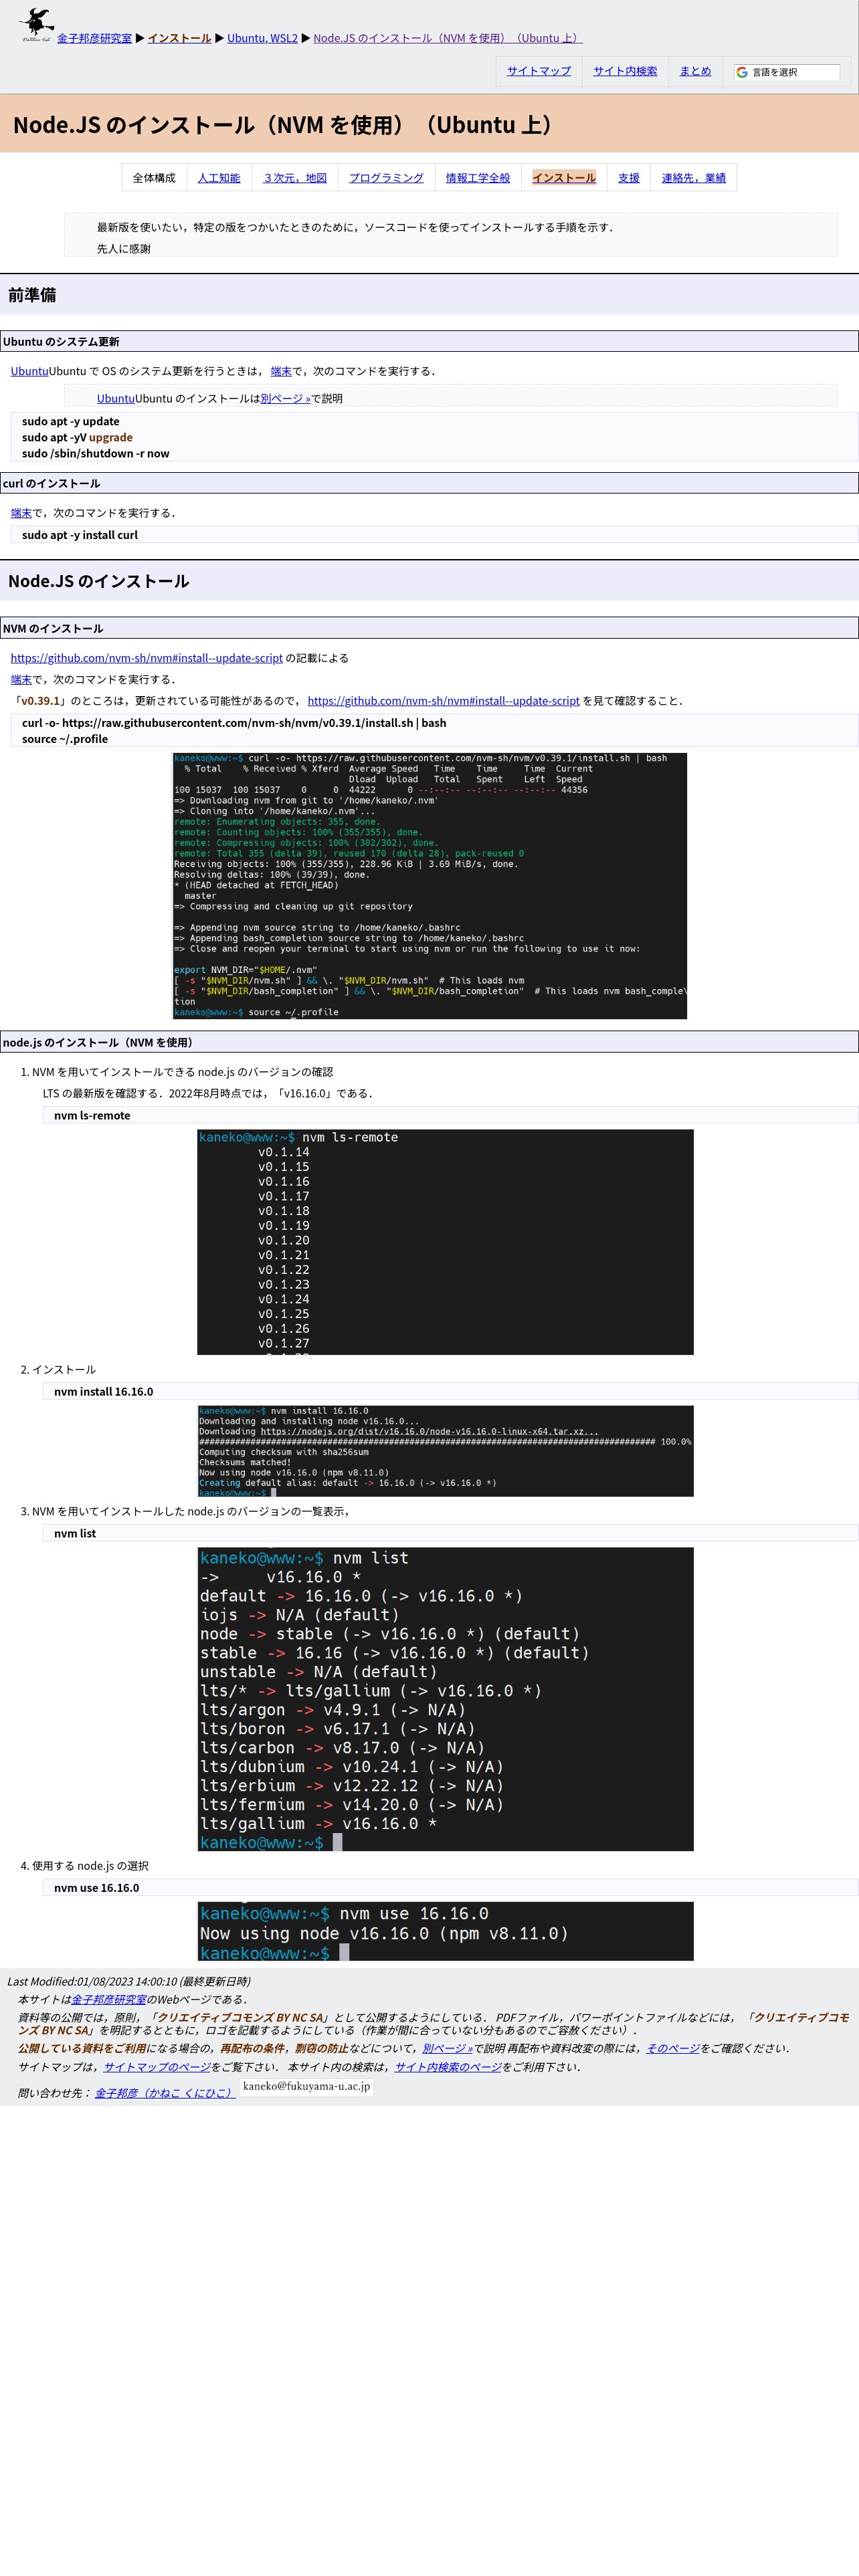
Task: Open そのページ link in footer
Action: [673, 2048]
